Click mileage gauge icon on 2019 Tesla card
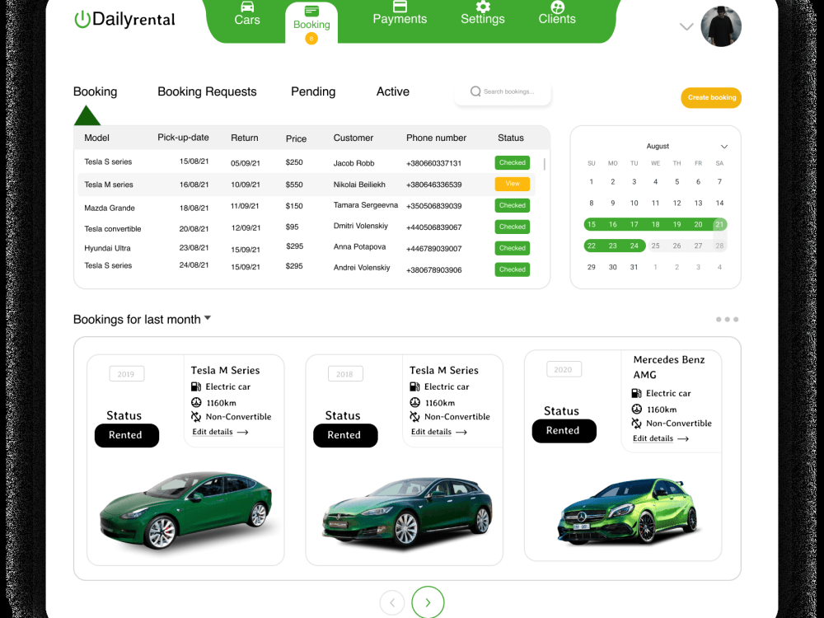 click(x=196, y=403)
